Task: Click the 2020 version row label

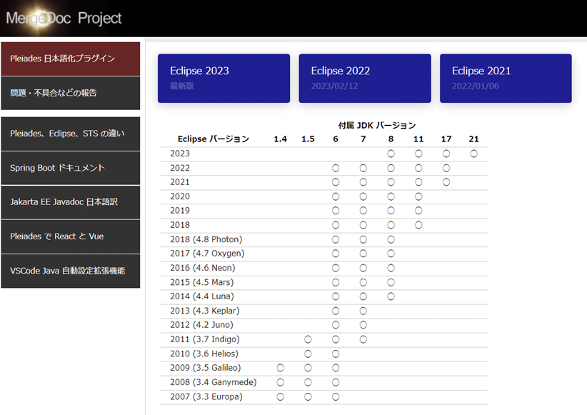Action: coord(180,196)
